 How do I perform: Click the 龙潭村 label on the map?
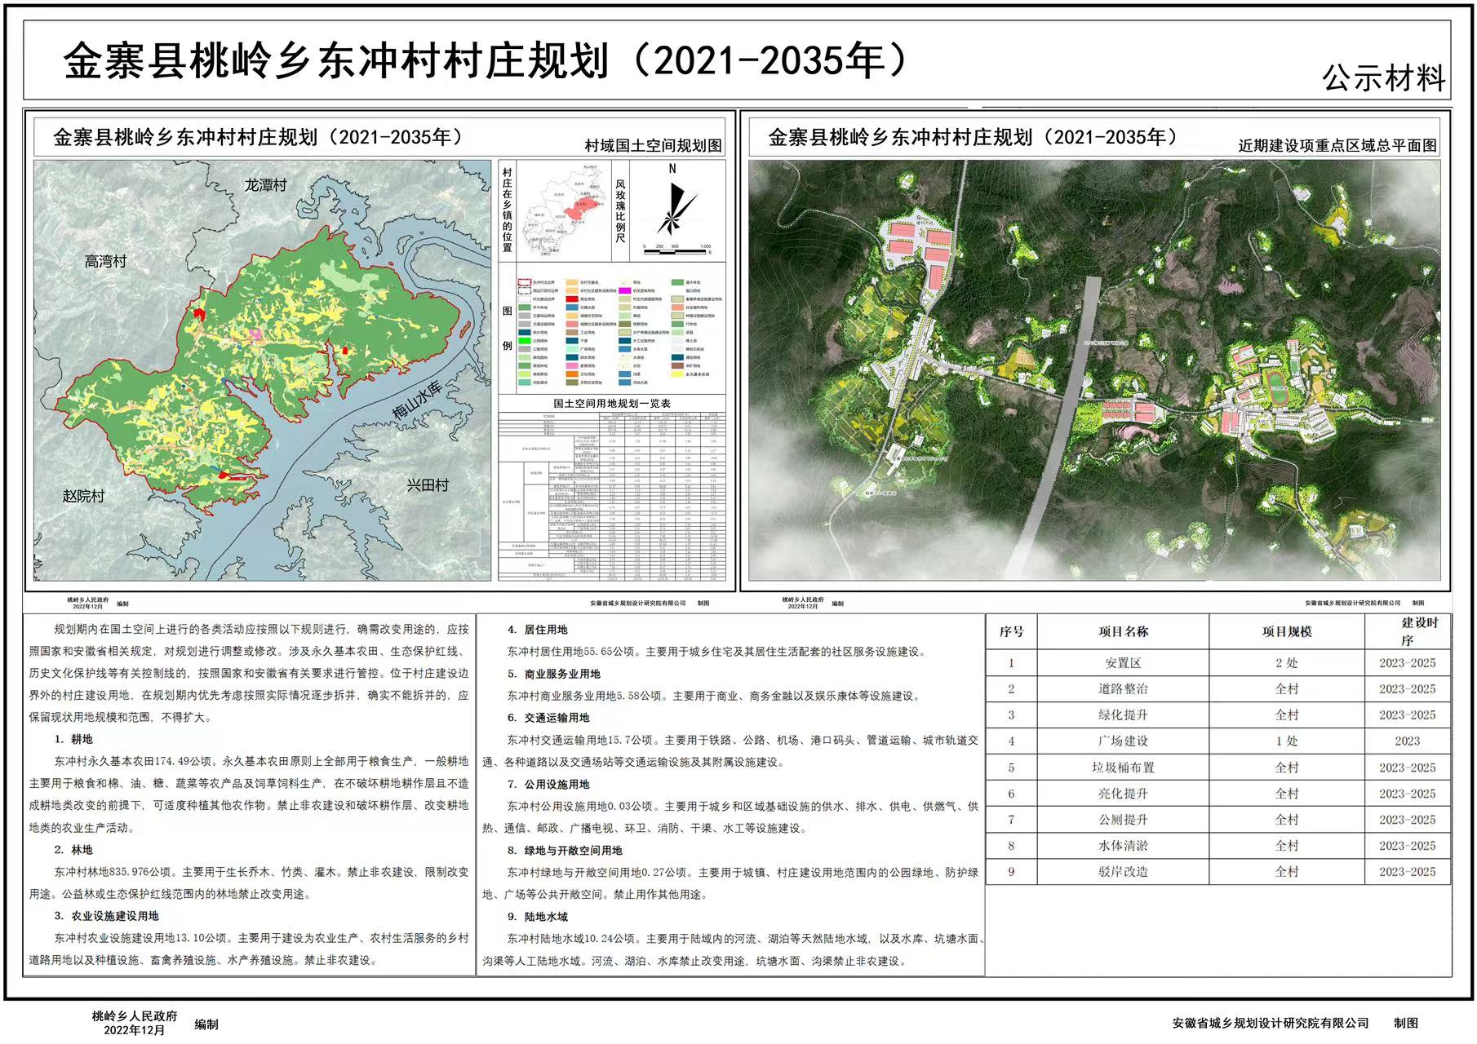[266, 185]
